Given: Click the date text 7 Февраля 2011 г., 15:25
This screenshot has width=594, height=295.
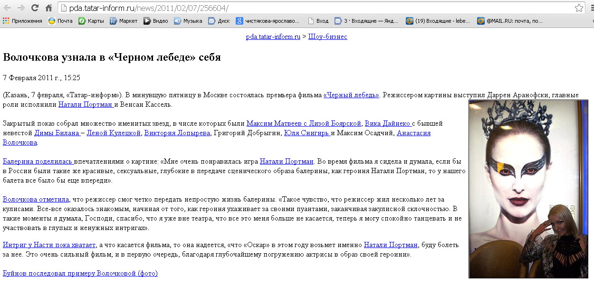Looking at the screenshot, I should 42,77.
